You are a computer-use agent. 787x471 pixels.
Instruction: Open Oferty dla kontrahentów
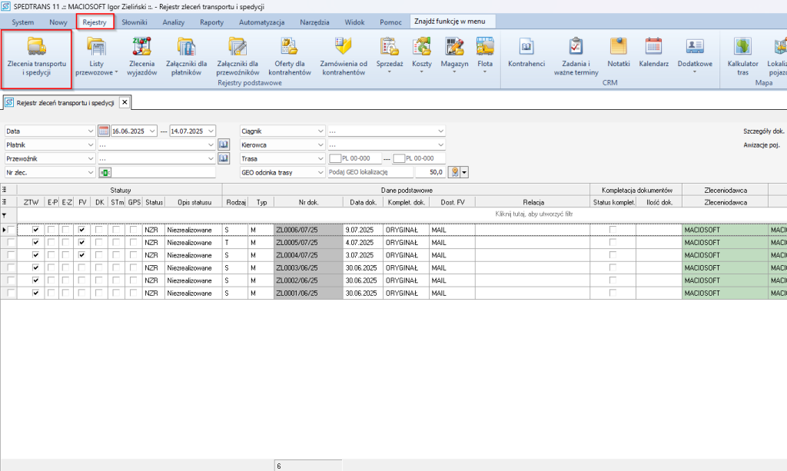coord(289,55)
